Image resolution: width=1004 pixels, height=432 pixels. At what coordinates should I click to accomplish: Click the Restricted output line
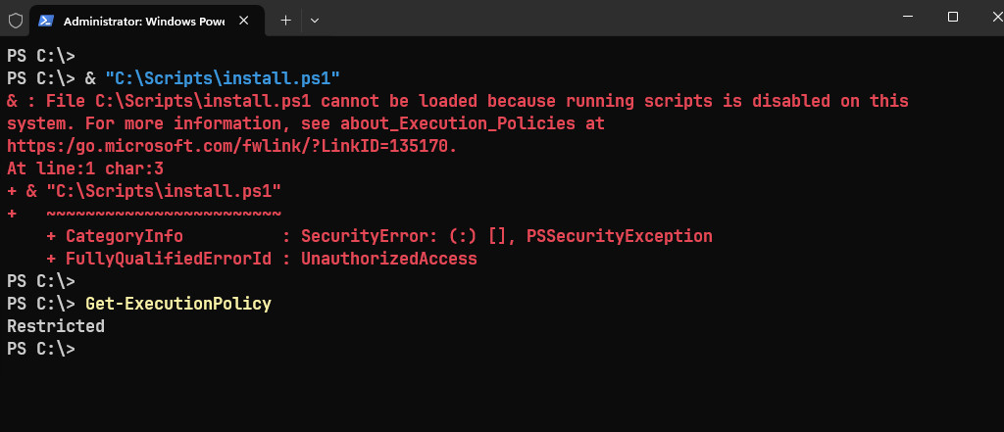click(56, 326)
